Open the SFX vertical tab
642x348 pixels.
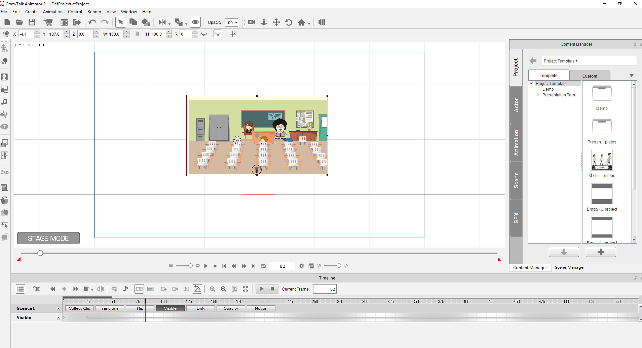[x=516, y=218]
